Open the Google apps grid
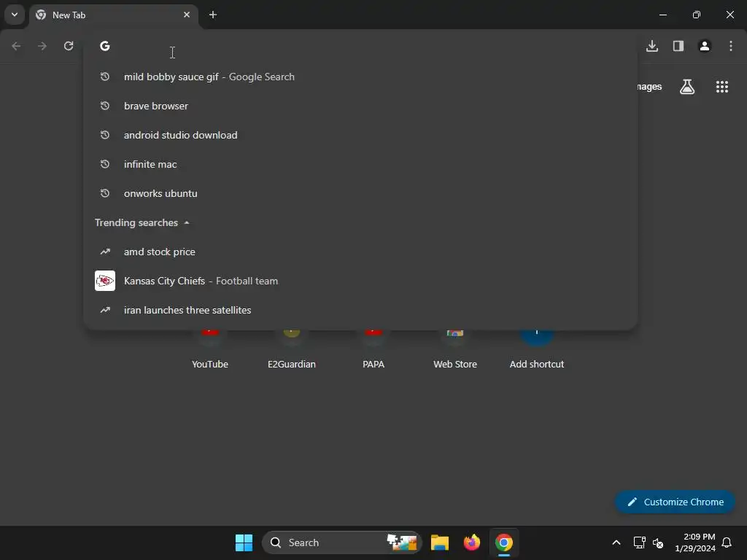 (722, 87)
